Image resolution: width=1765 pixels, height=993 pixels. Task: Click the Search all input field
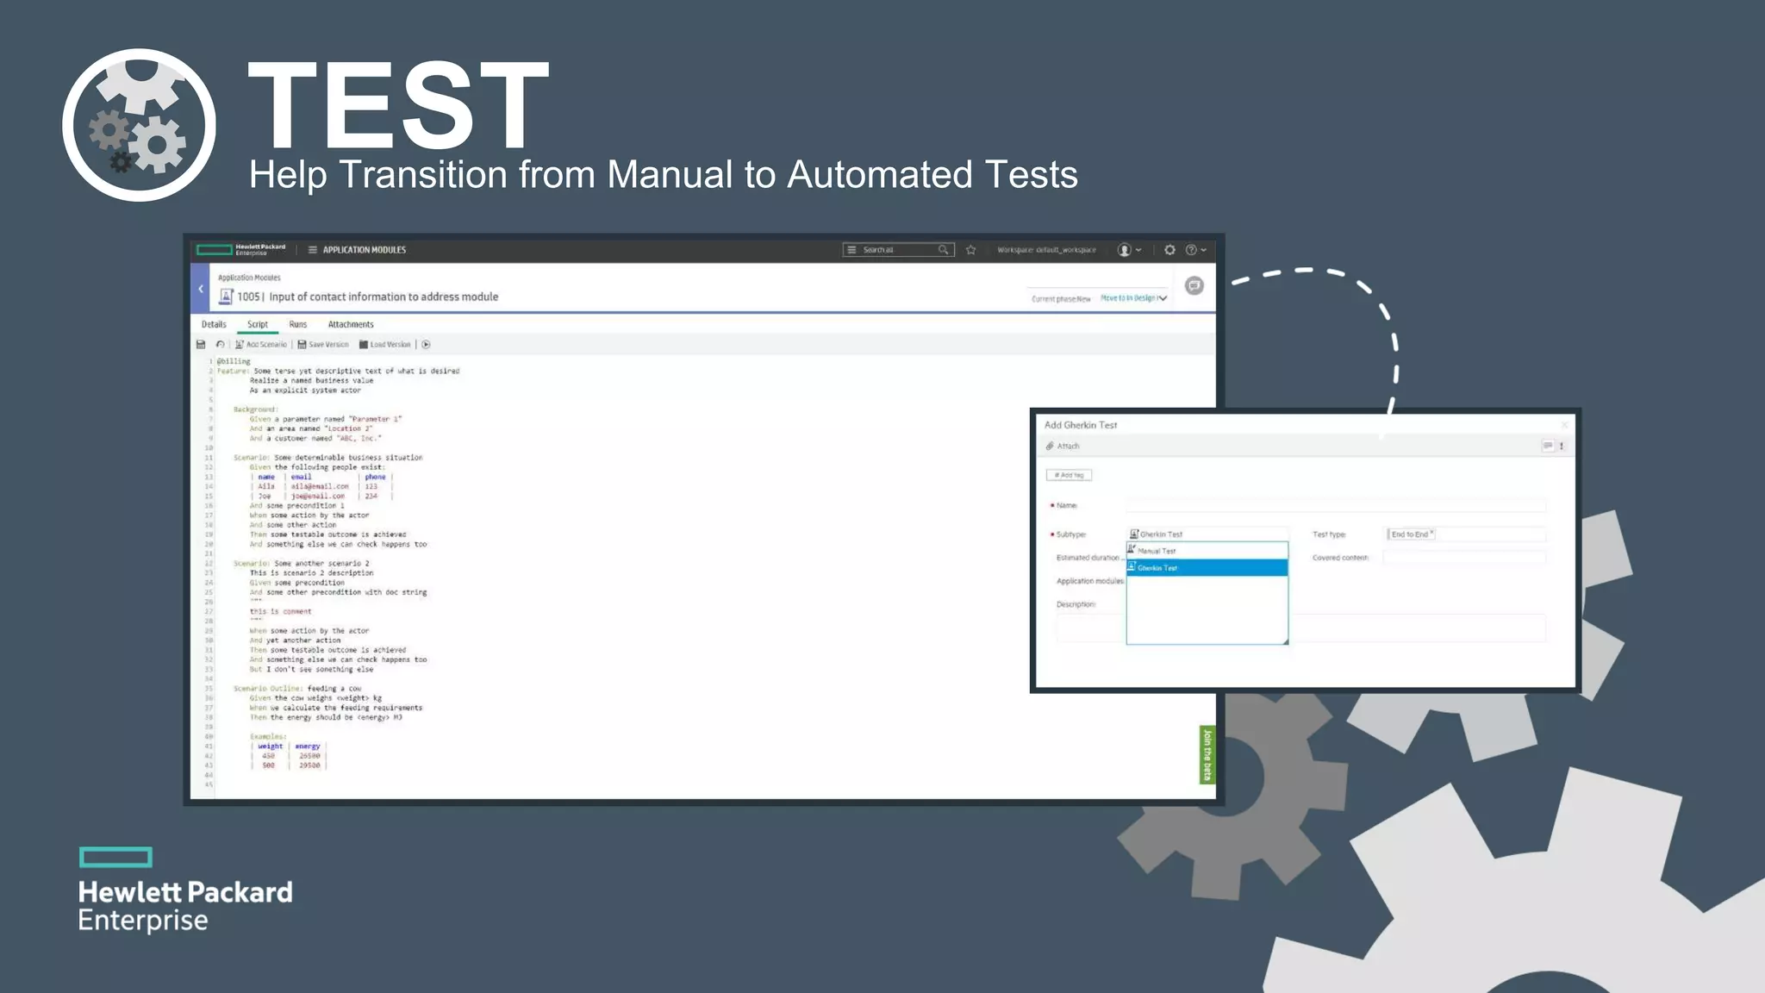[x=897, y=250]
